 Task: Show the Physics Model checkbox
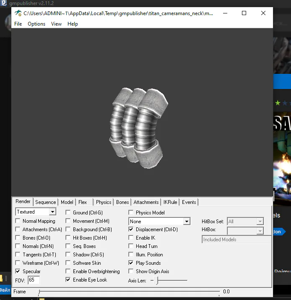131,213
